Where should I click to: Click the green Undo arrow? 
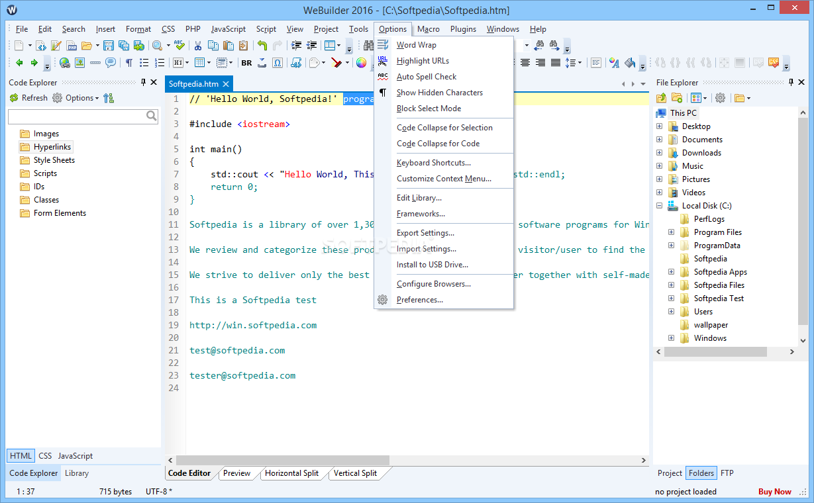click(x=262, y=46)
